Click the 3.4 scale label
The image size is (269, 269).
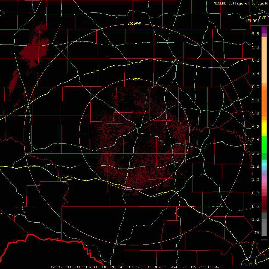[256, 140]
